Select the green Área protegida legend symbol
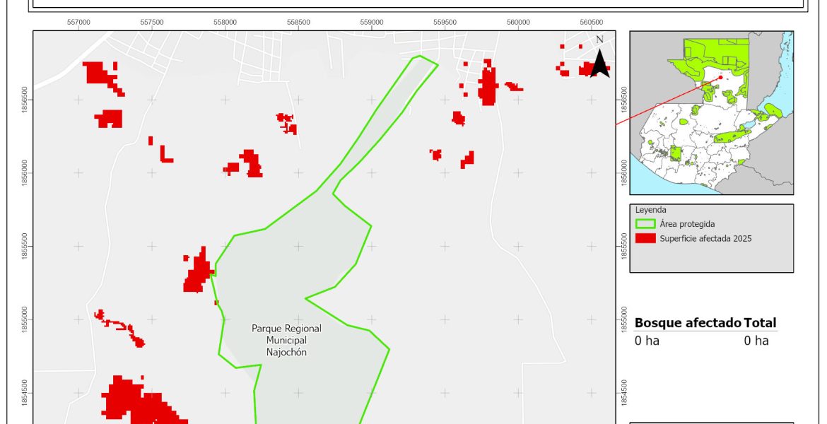Viewport: 827px width, 424px height. pos(646,224)
